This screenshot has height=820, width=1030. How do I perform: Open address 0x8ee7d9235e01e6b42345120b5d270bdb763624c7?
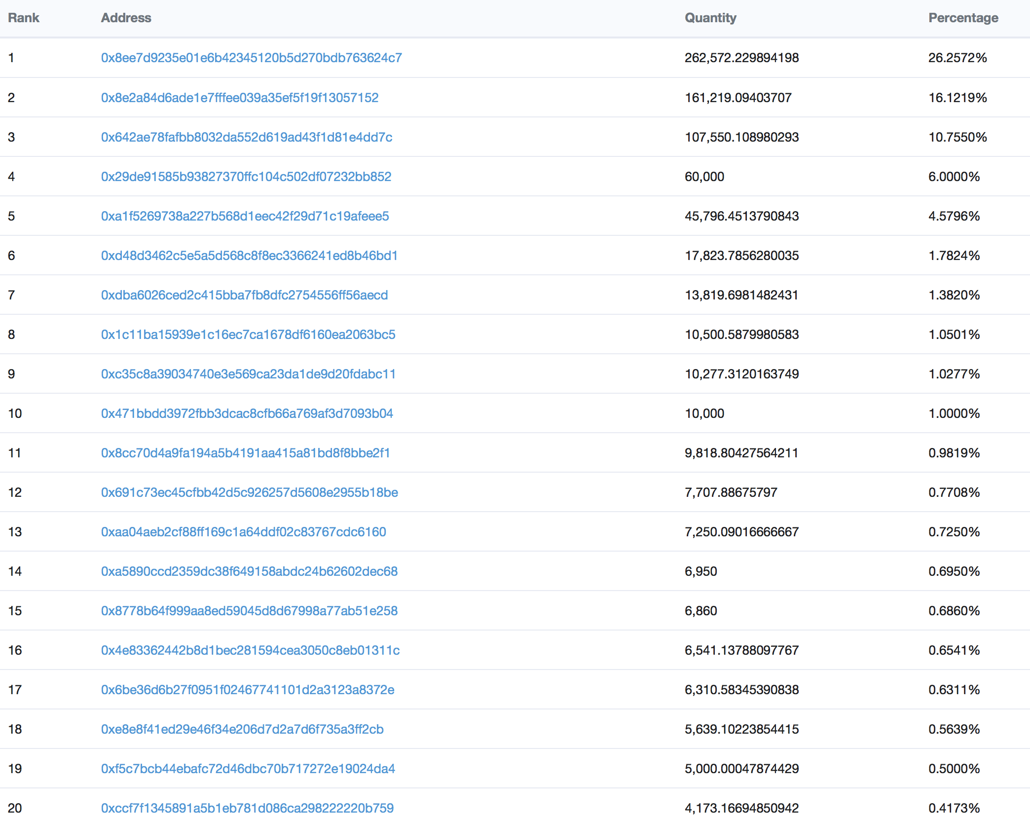[251, 58]
